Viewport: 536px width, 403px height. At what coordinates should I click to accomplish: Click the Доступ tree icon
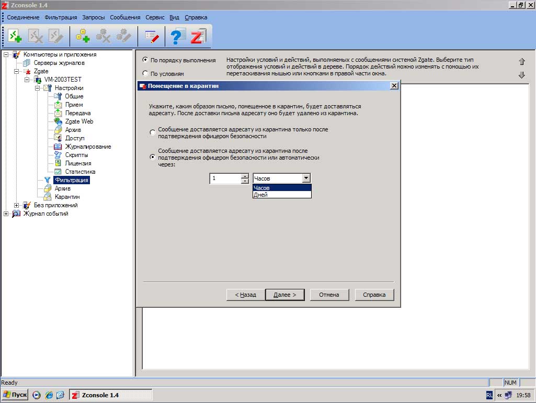(58, 138)
